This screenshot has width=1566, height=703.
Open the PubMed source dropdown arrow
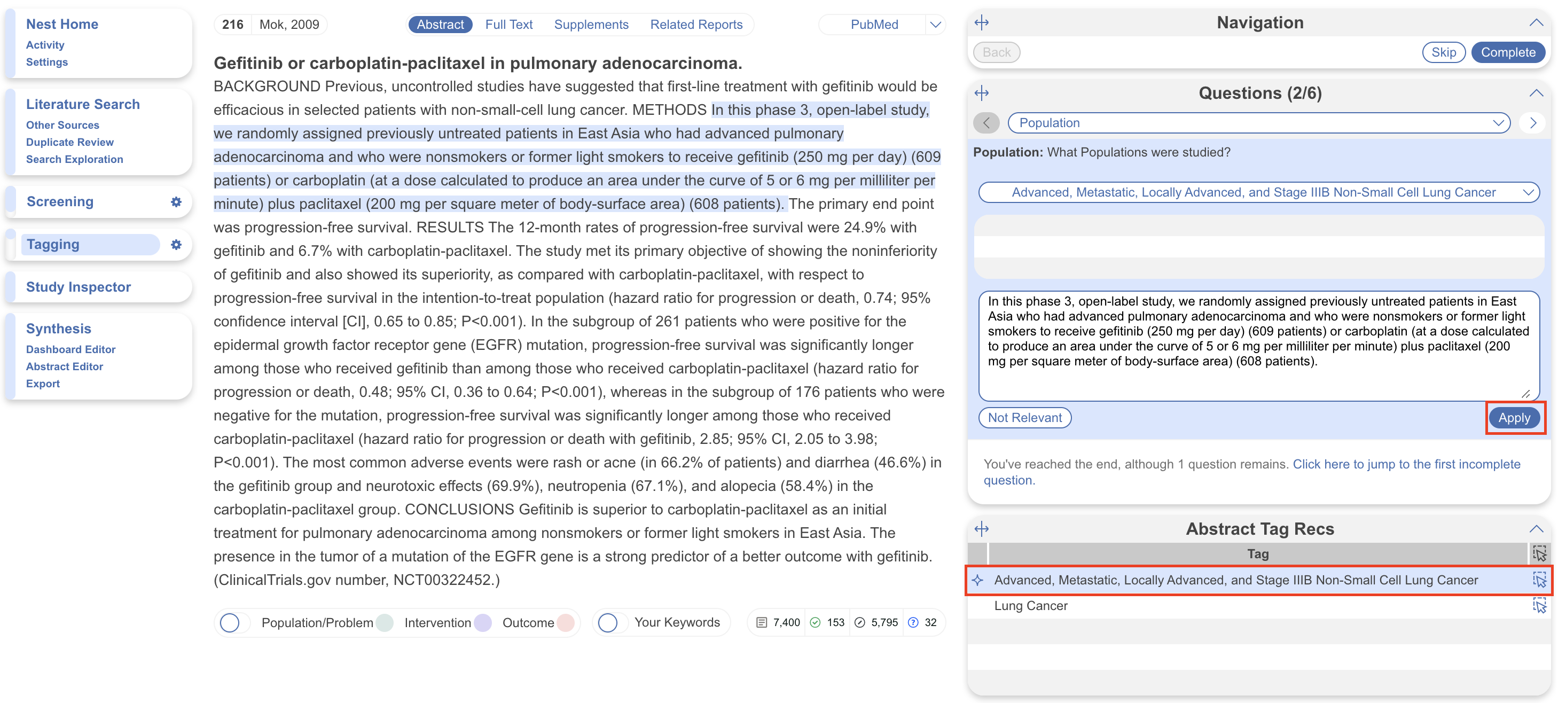tap(935, 25)
